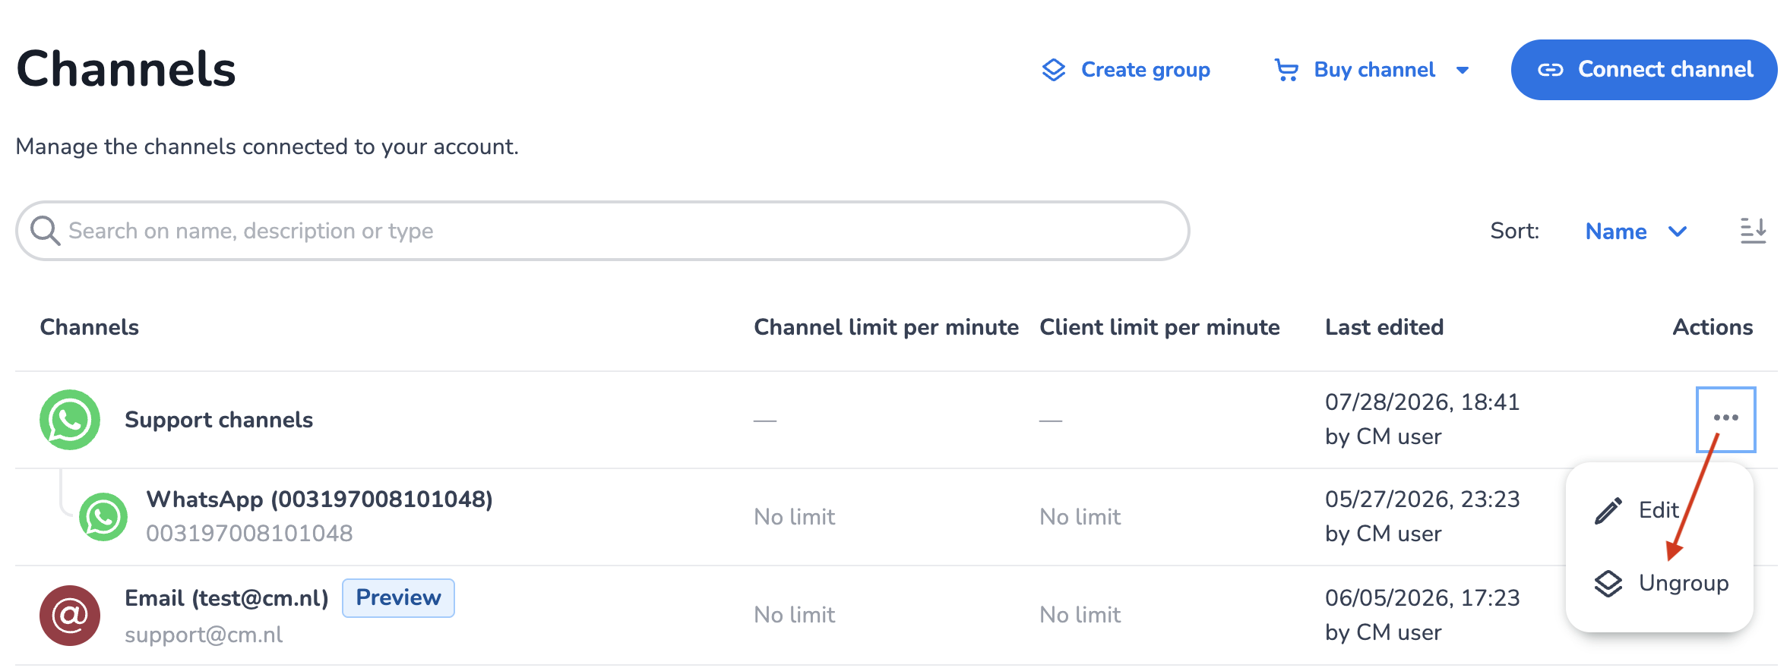Select the Support channels group name

[219, 420]
